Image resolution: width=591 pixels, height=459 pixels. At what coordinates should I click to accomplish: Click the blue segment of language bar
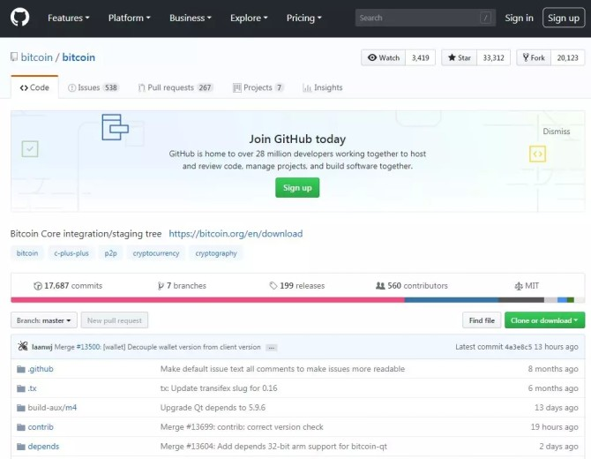(x=452, y=300)
